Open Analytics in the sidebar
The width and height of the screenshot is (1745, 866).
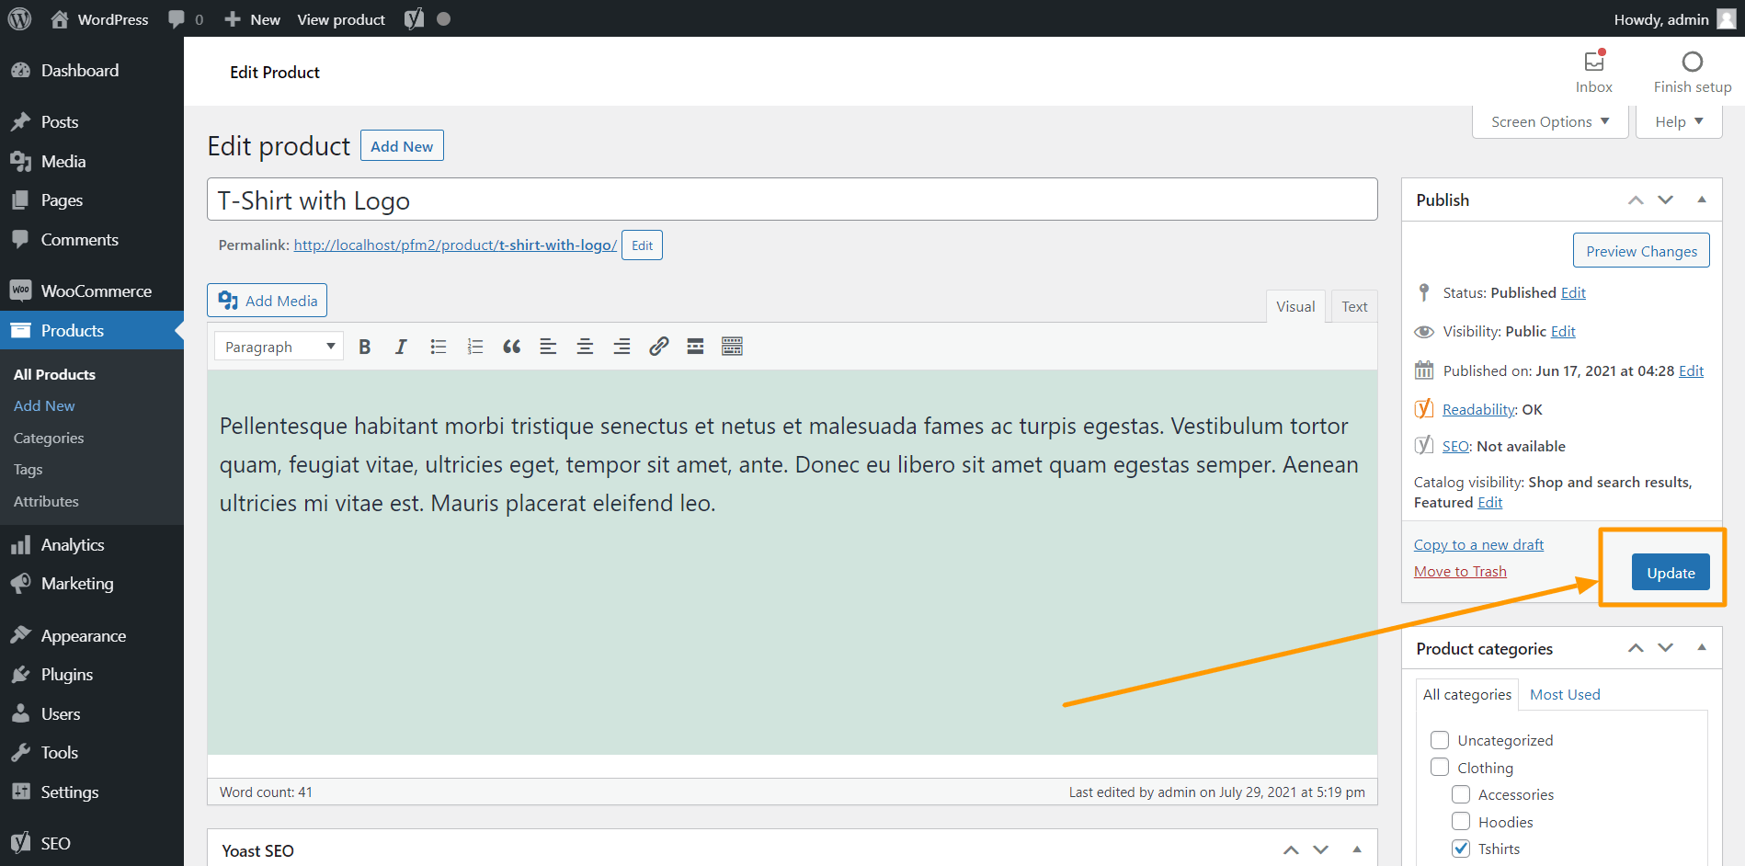point(92,545)
